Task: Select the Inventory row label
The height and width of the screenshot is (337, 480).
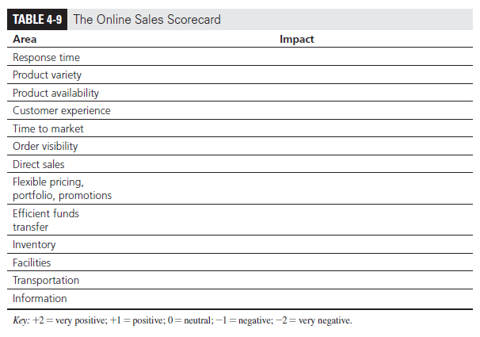Action: (x=34, y=245)
